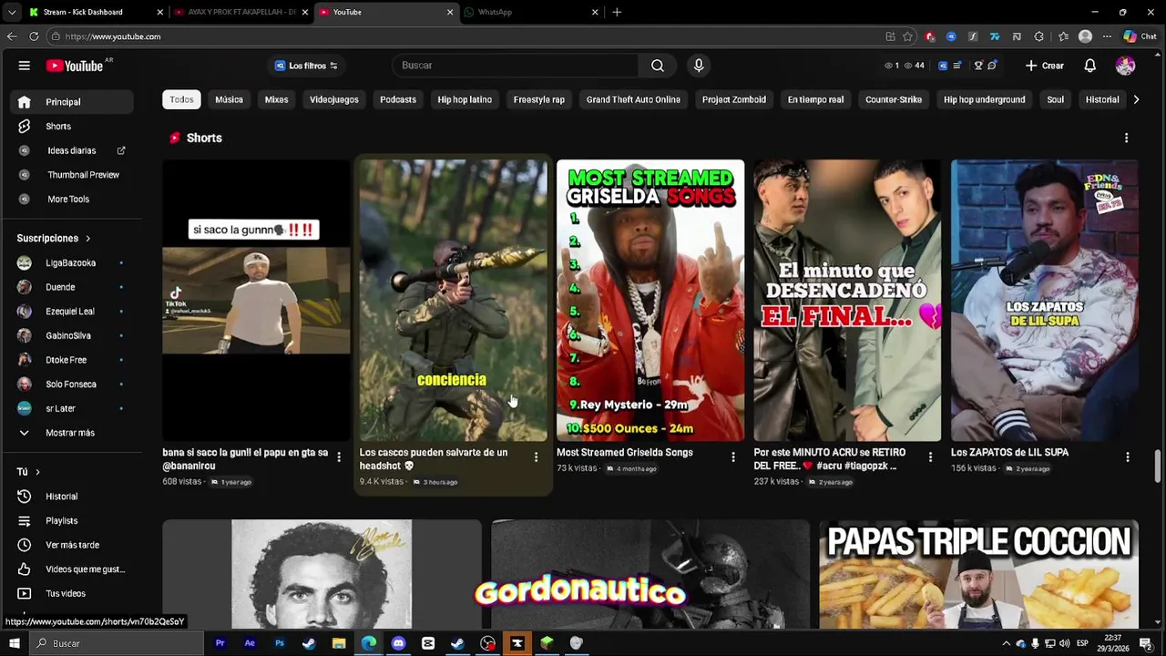
Task: Open the browser extensions puzzle icon
Action: coord(1039,36)
